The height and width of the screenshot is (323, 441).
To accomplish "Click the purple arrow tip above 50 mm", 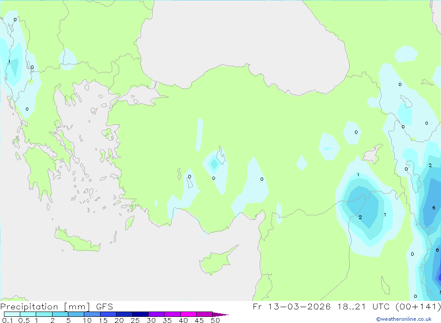I will tap(220, 314).
